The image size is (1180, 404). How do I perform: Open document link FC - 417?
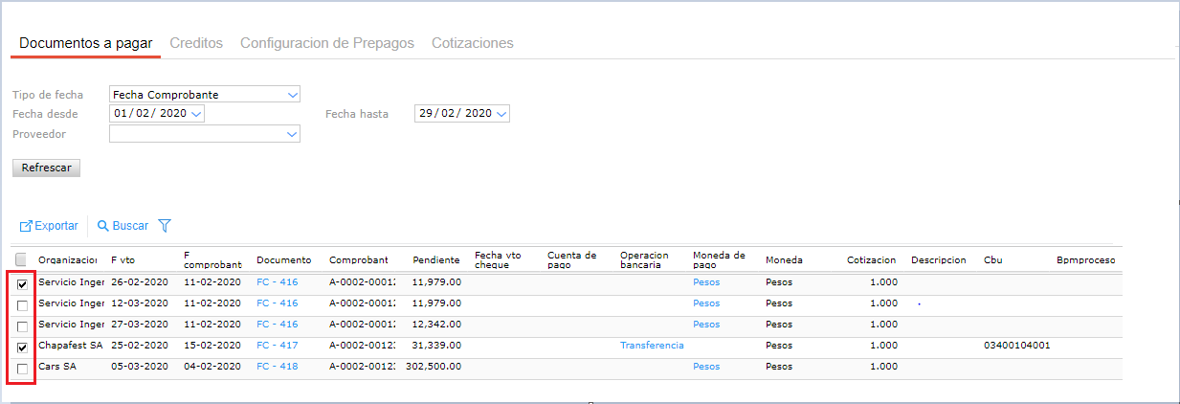pos(278,346)
